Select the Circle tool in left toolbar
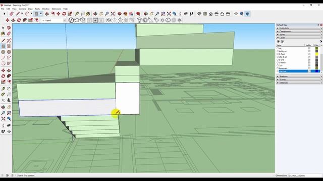The image size is (323, 181). [x=3, y=52]
